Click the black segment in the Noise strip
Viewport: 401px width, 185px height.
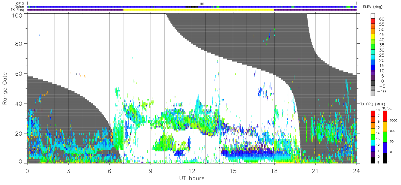[x=192, y=7]
